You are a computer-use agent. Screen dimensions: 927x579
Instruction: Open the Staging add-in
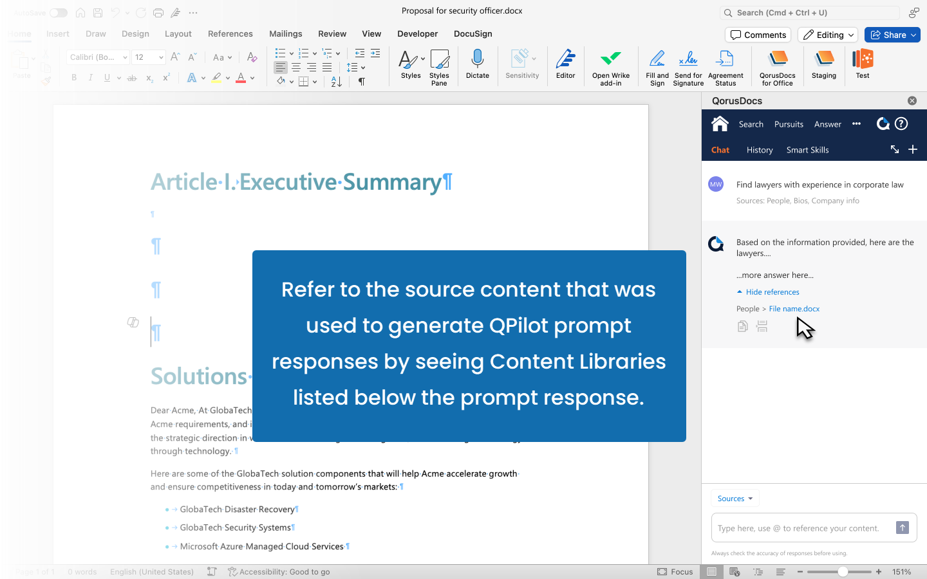pos(824,65)
